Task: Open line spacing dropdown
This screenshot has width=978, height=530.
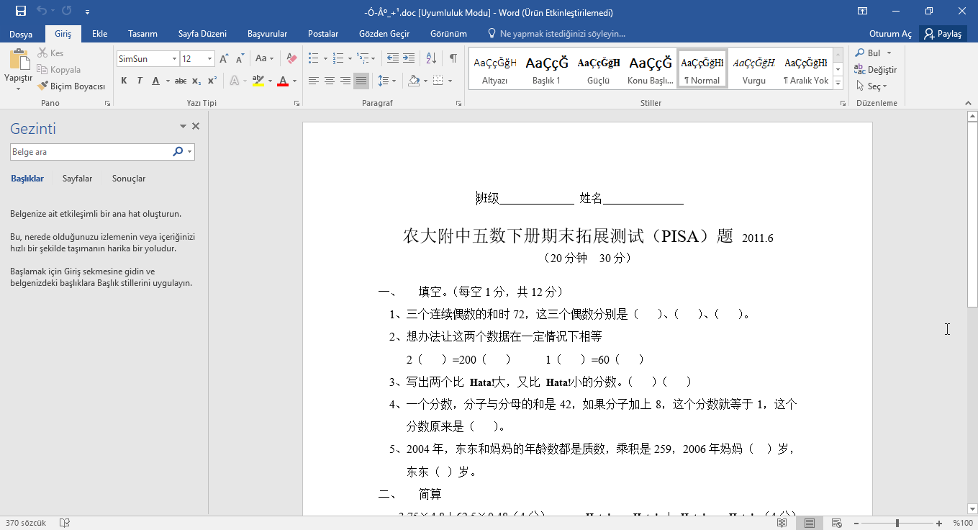Action: [x=386, y=81]
